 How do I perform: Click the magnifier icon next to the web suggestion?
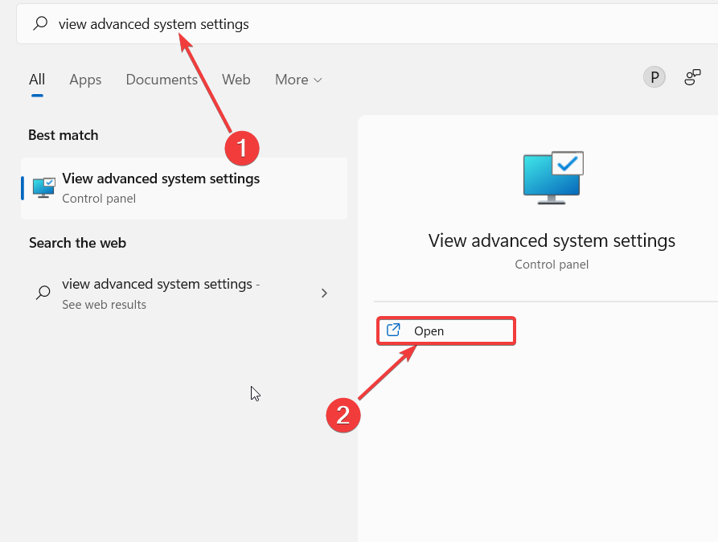coord(43,293)
